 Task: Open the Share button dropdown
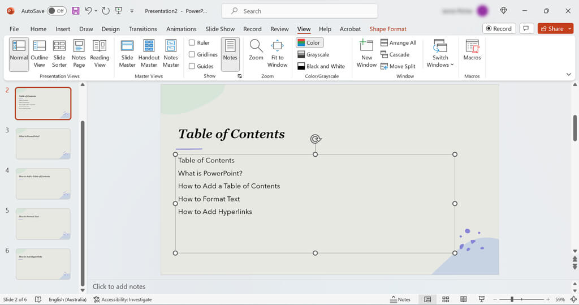569,28
